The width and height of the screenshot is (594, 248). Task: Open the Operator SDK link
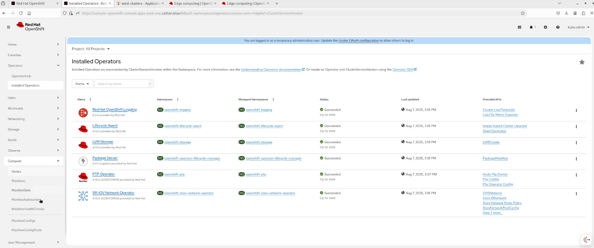click(x=404, y=70)
